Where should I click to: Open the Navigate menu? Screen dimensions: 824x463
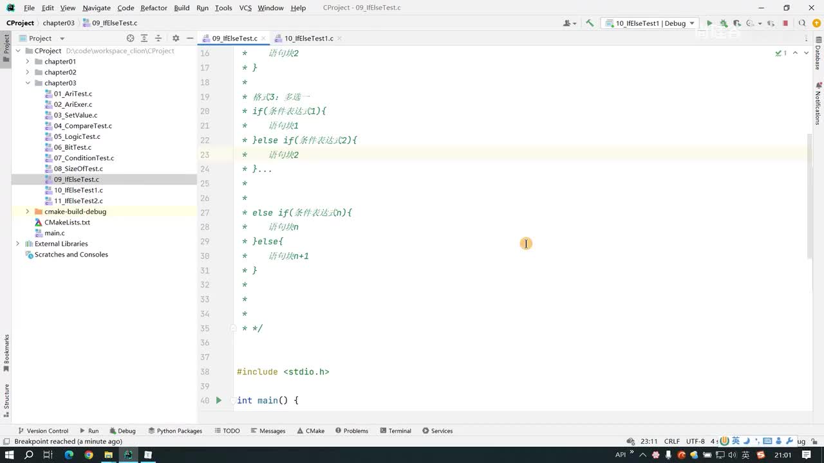(97, 8)
